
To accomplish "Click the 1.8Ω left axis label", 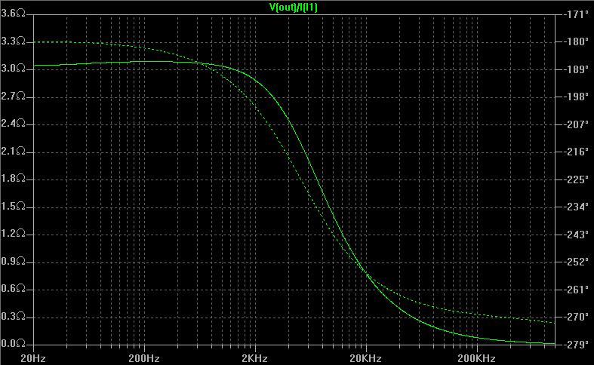I will click(14, 179).
